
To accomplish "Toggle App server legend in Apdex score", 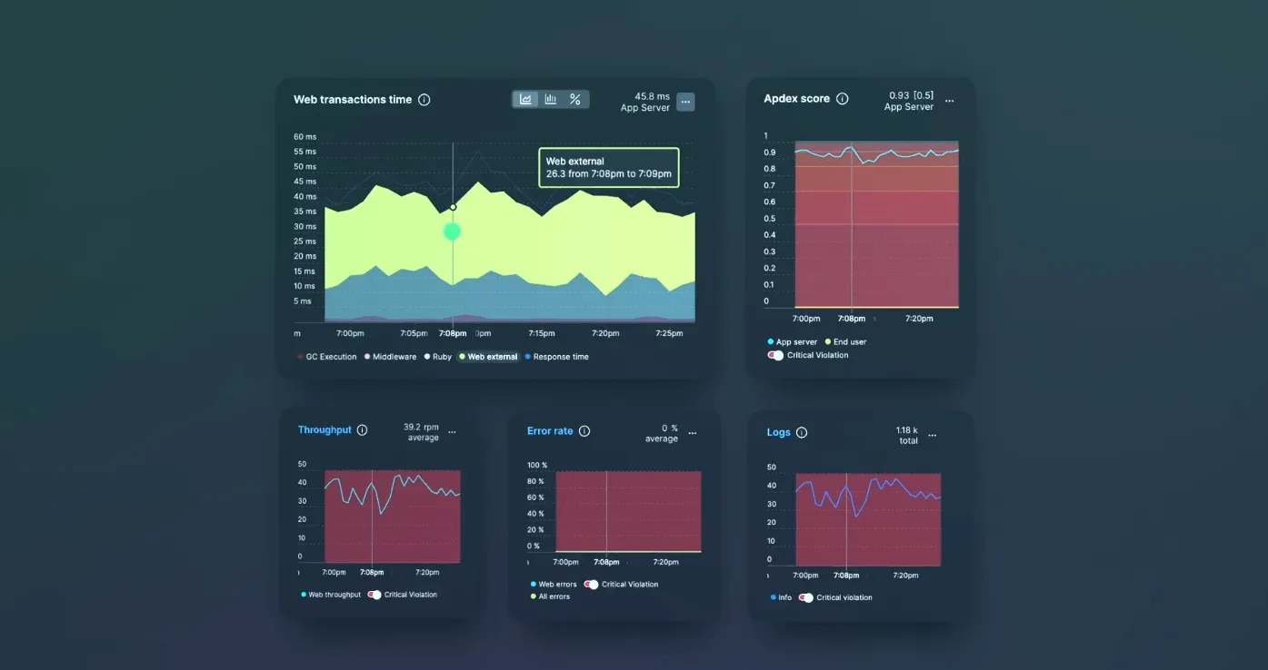I will pyautogui.click(x=793, y=342).
